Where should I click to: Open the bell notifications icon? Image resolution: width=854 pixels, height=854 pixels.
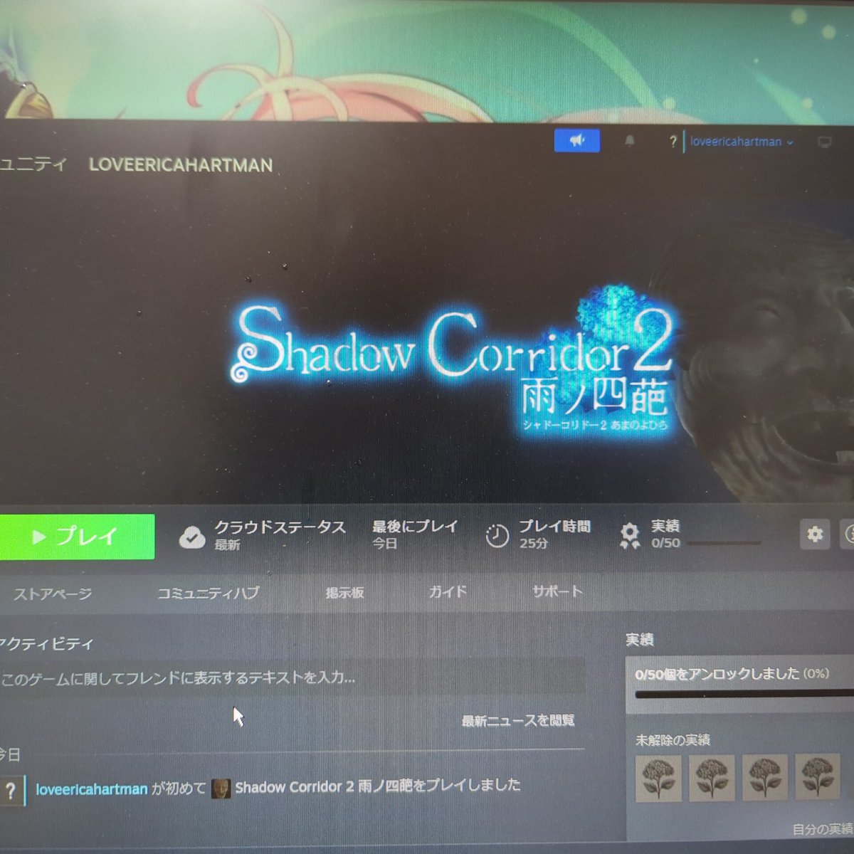click(x=630, y=141)
